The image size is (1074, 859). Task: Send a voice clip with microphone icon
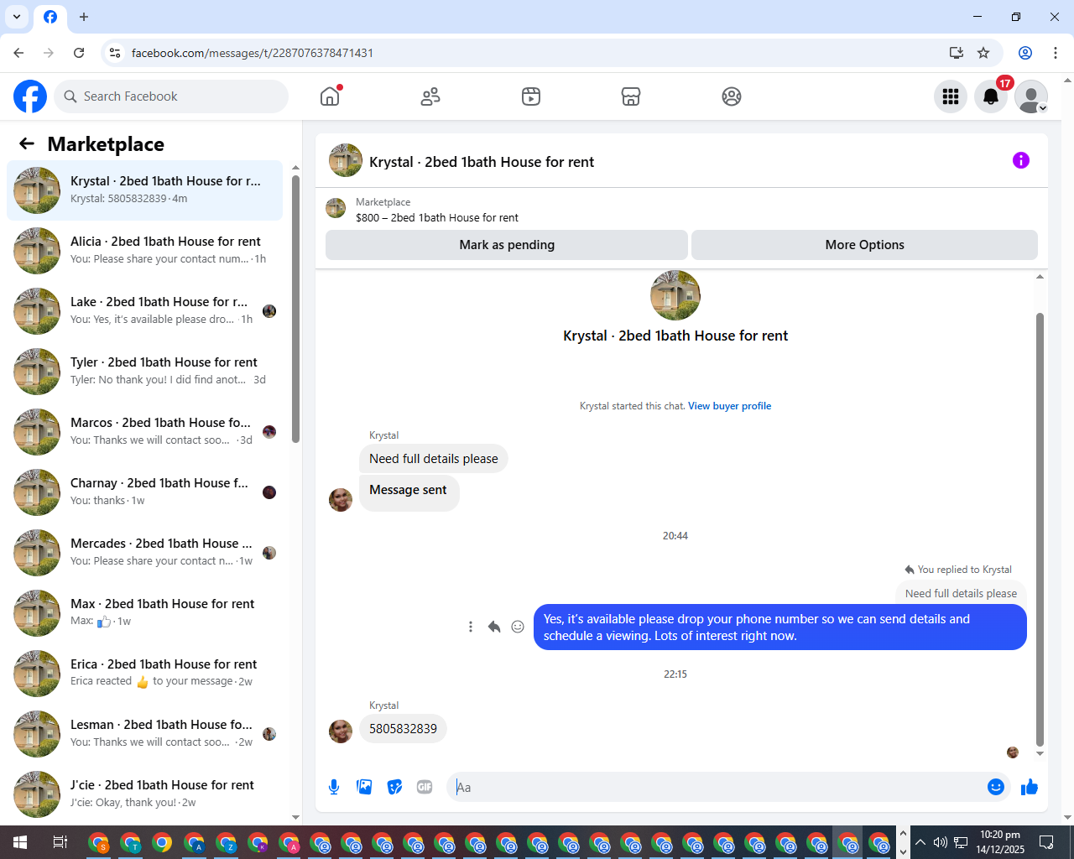point(334,787)
